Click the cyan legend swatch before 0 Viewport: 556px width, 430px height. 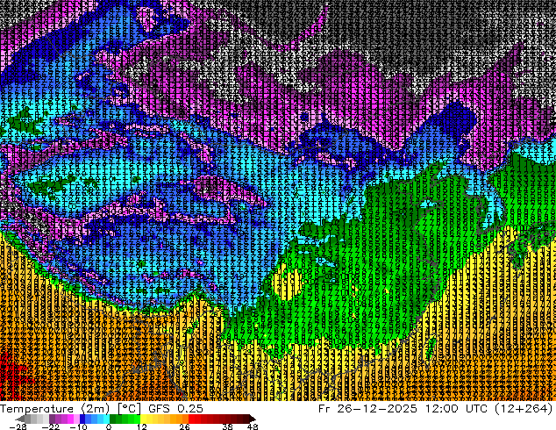[x=106, y=419]
